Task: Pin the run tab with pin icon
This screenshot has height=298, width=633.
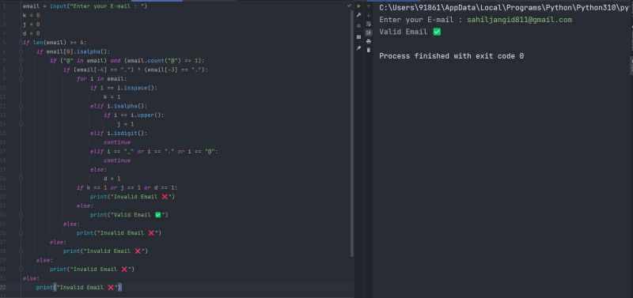Action: click(x=358, y=47)
